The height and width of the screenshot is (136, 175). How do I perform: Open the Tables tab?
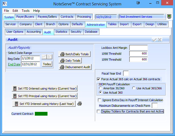pyautogui.click(x=112, y=24)
